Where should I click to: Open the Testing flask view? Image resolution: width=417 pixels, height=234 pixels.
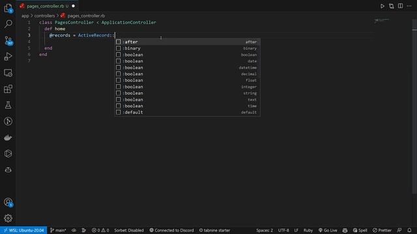point(8,105)
